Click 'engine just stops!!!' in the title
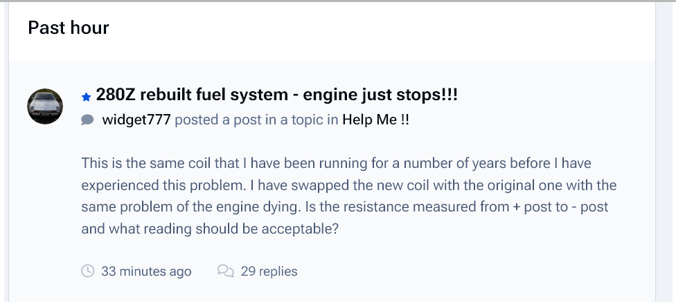This screenshot has height=302, width=676. pos(380,95)
